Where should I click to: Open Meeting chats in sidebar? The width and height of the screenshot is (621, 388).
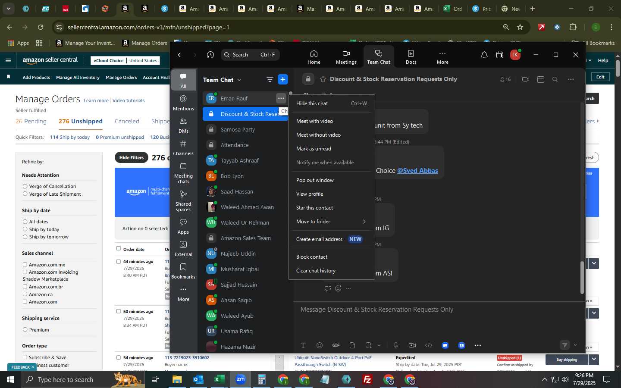tap(183, 173)
